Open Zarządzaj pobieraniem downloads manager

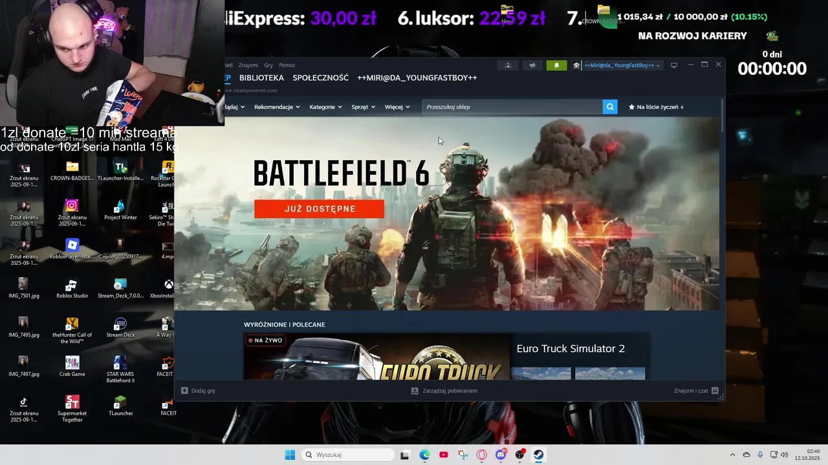(x=444, y=391)
